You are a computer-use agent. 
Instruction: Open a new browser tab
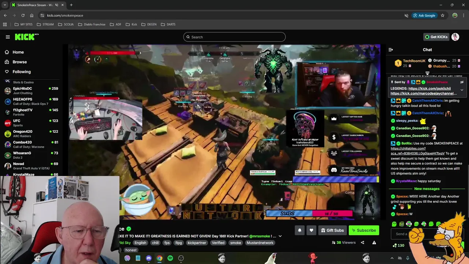(x=71, y=5)
